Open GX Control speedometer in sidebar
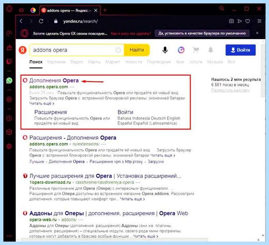 [x=9, y=33]
